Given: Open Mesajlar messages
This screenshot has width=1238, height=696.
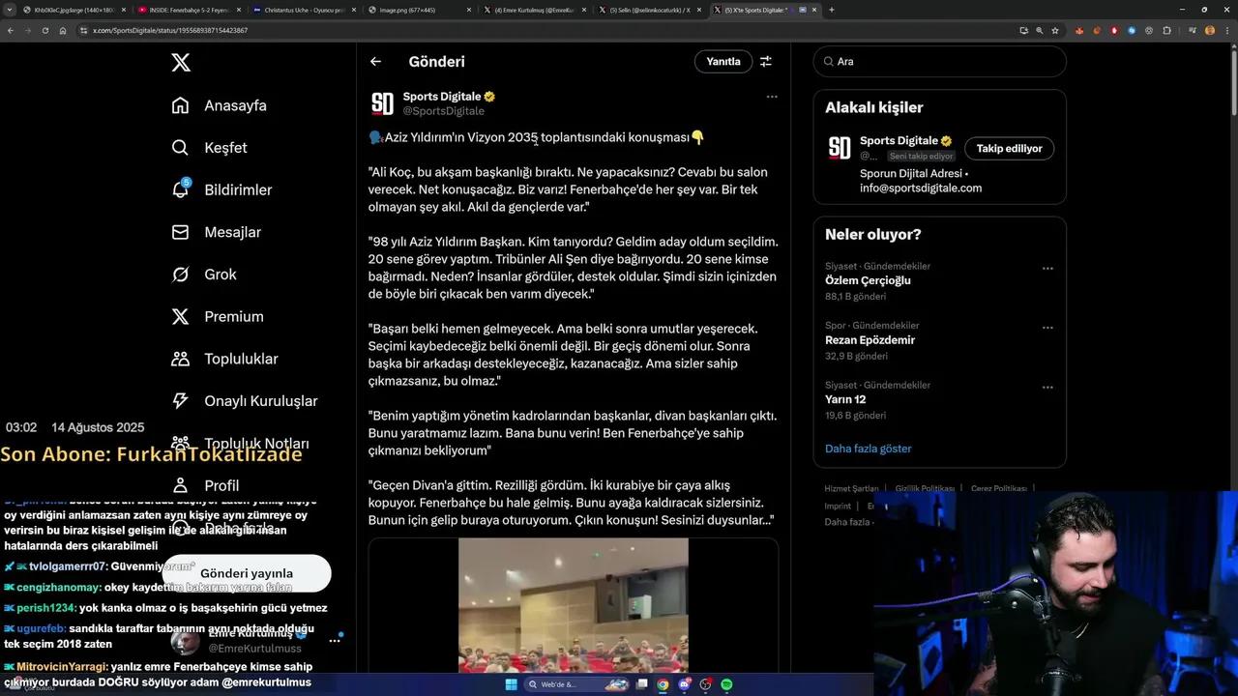Looking at the screenshot, I should [x=216, y=232].
